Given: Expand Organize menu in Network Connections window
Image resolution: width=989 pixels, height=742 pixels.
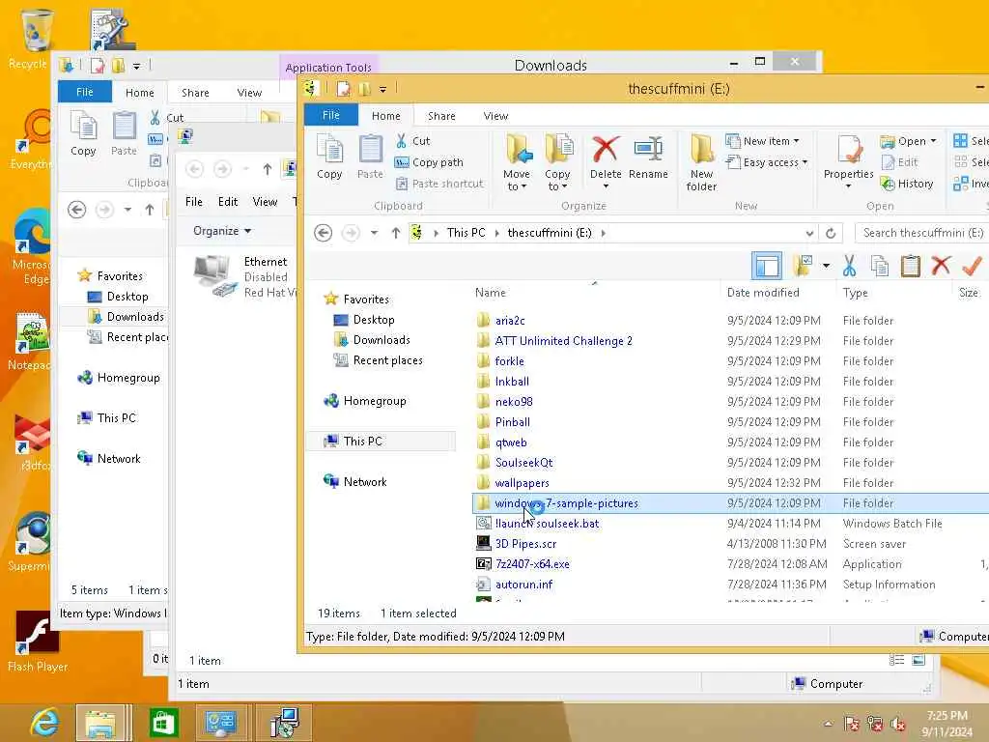Looking at the screenshot, I should (x=222, y=231).
